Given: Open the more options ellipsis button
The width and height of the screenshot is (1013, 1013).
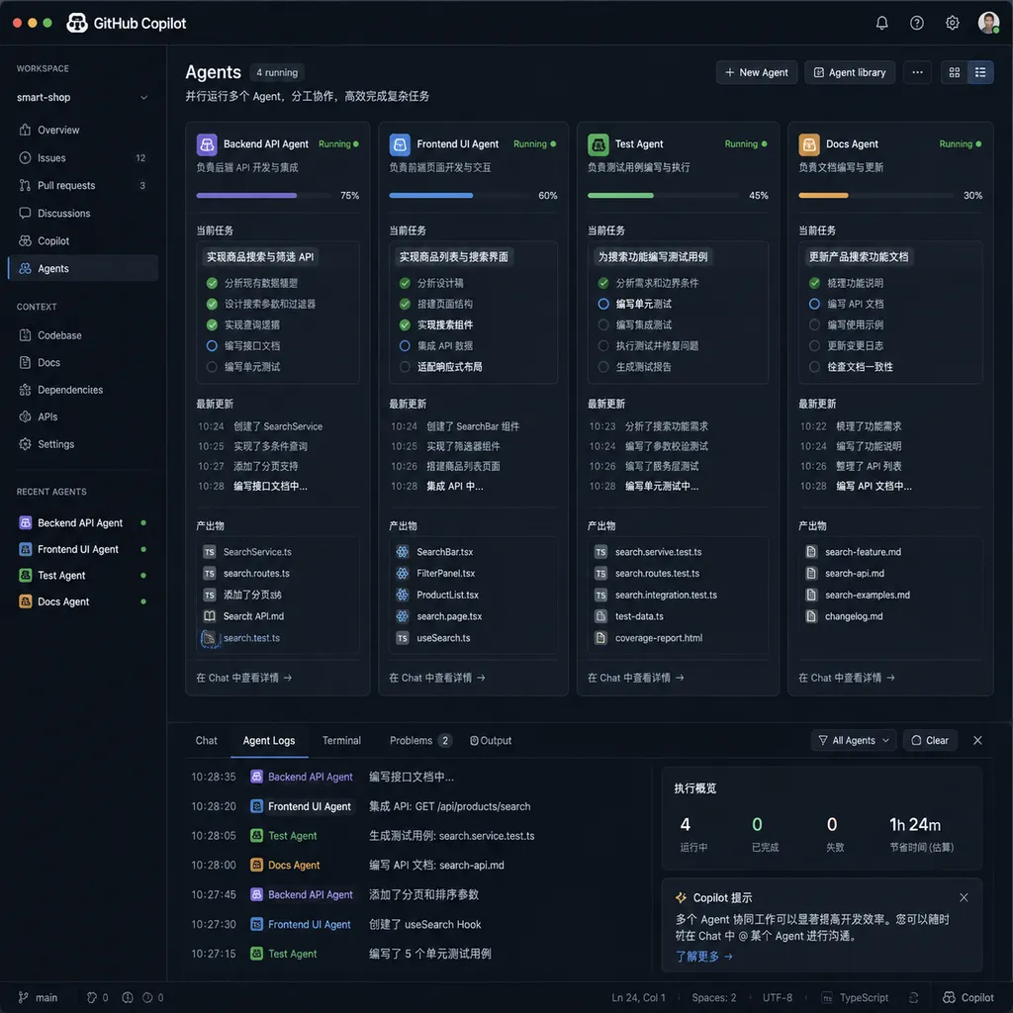Looking at the screenshot, I should coord(917,72).
